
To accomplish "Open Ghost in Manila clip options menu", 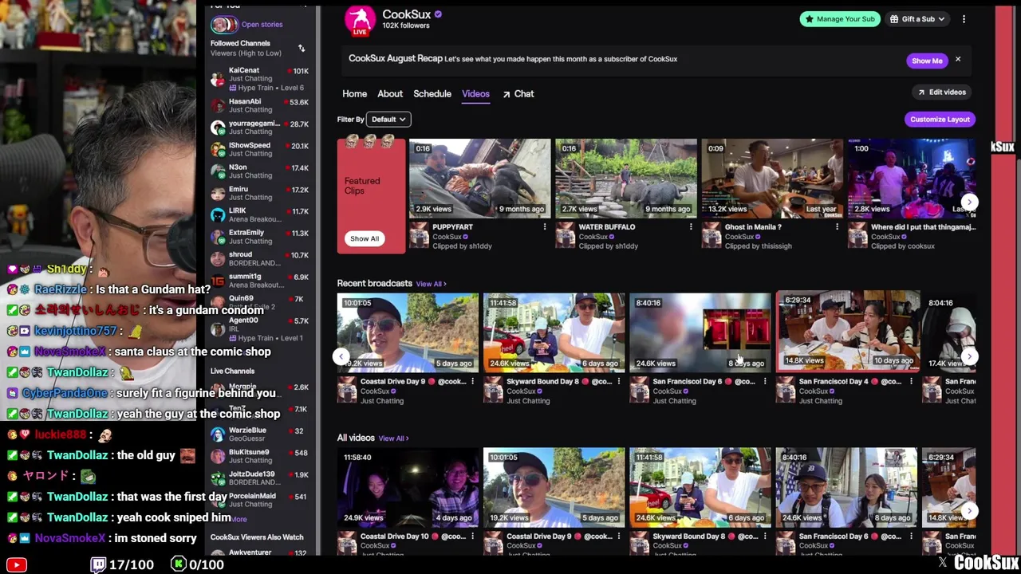I will pyautogui.click(x=837, y=227).
